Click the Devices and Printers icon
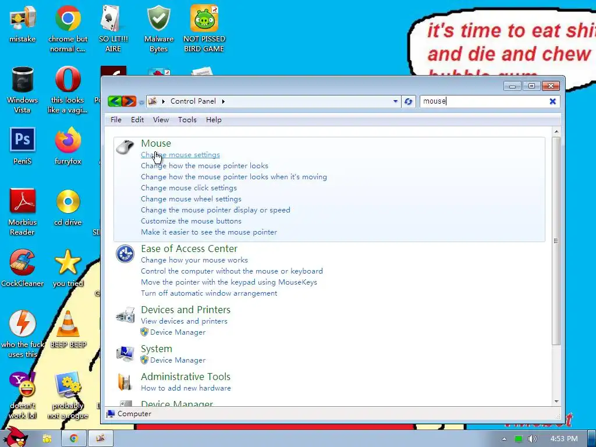Viewport: 596px width, 447px height. tap(125, 315)
